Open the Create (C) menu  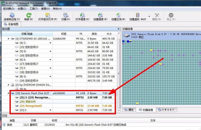(x=22, y=9)
